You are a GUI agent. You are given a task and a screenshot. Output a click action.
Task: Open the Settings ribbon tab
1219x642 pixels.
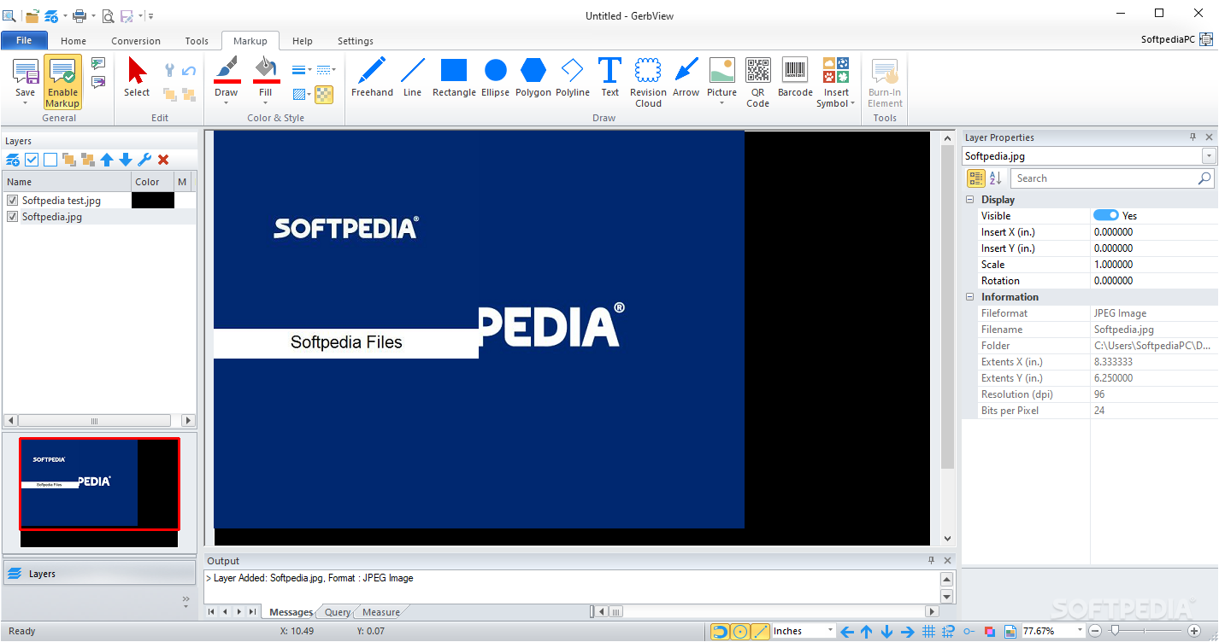click(356, 41)
